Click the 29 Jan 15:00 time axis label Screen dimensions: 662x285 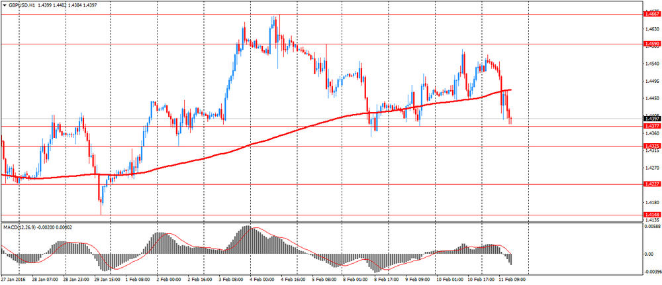(x=109, y=280)
